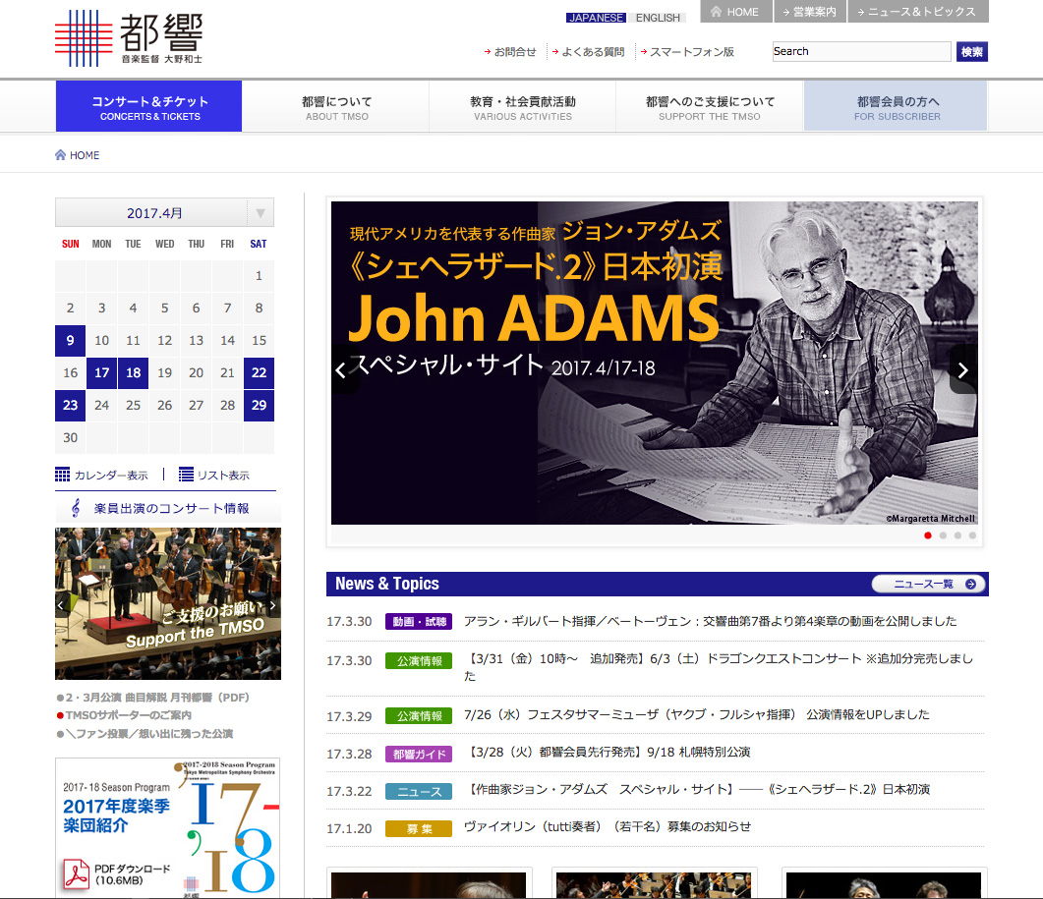Click the treble clef icon for 楽員出演のコンサート情報
Image resolution: width=1043 pixels, height=899 pixels.
pyautogui.click(x=76, y=507)
